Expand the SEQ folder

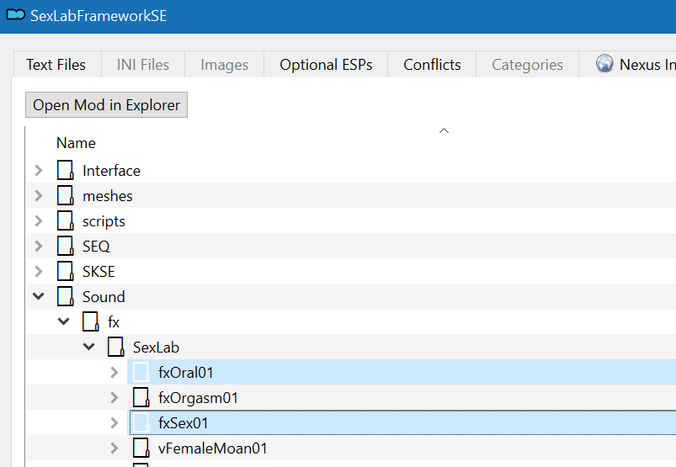click(39, 246)
